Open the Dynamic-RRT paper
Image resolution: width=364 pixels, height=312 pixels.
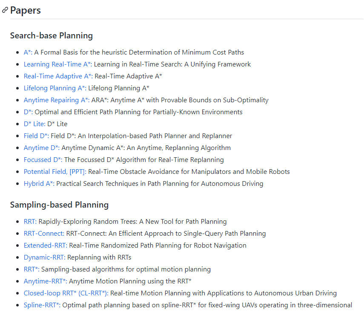point(44,257)
